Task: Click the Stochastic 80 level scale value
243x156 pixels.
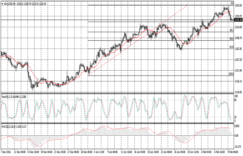Action: tap(236, 100)
